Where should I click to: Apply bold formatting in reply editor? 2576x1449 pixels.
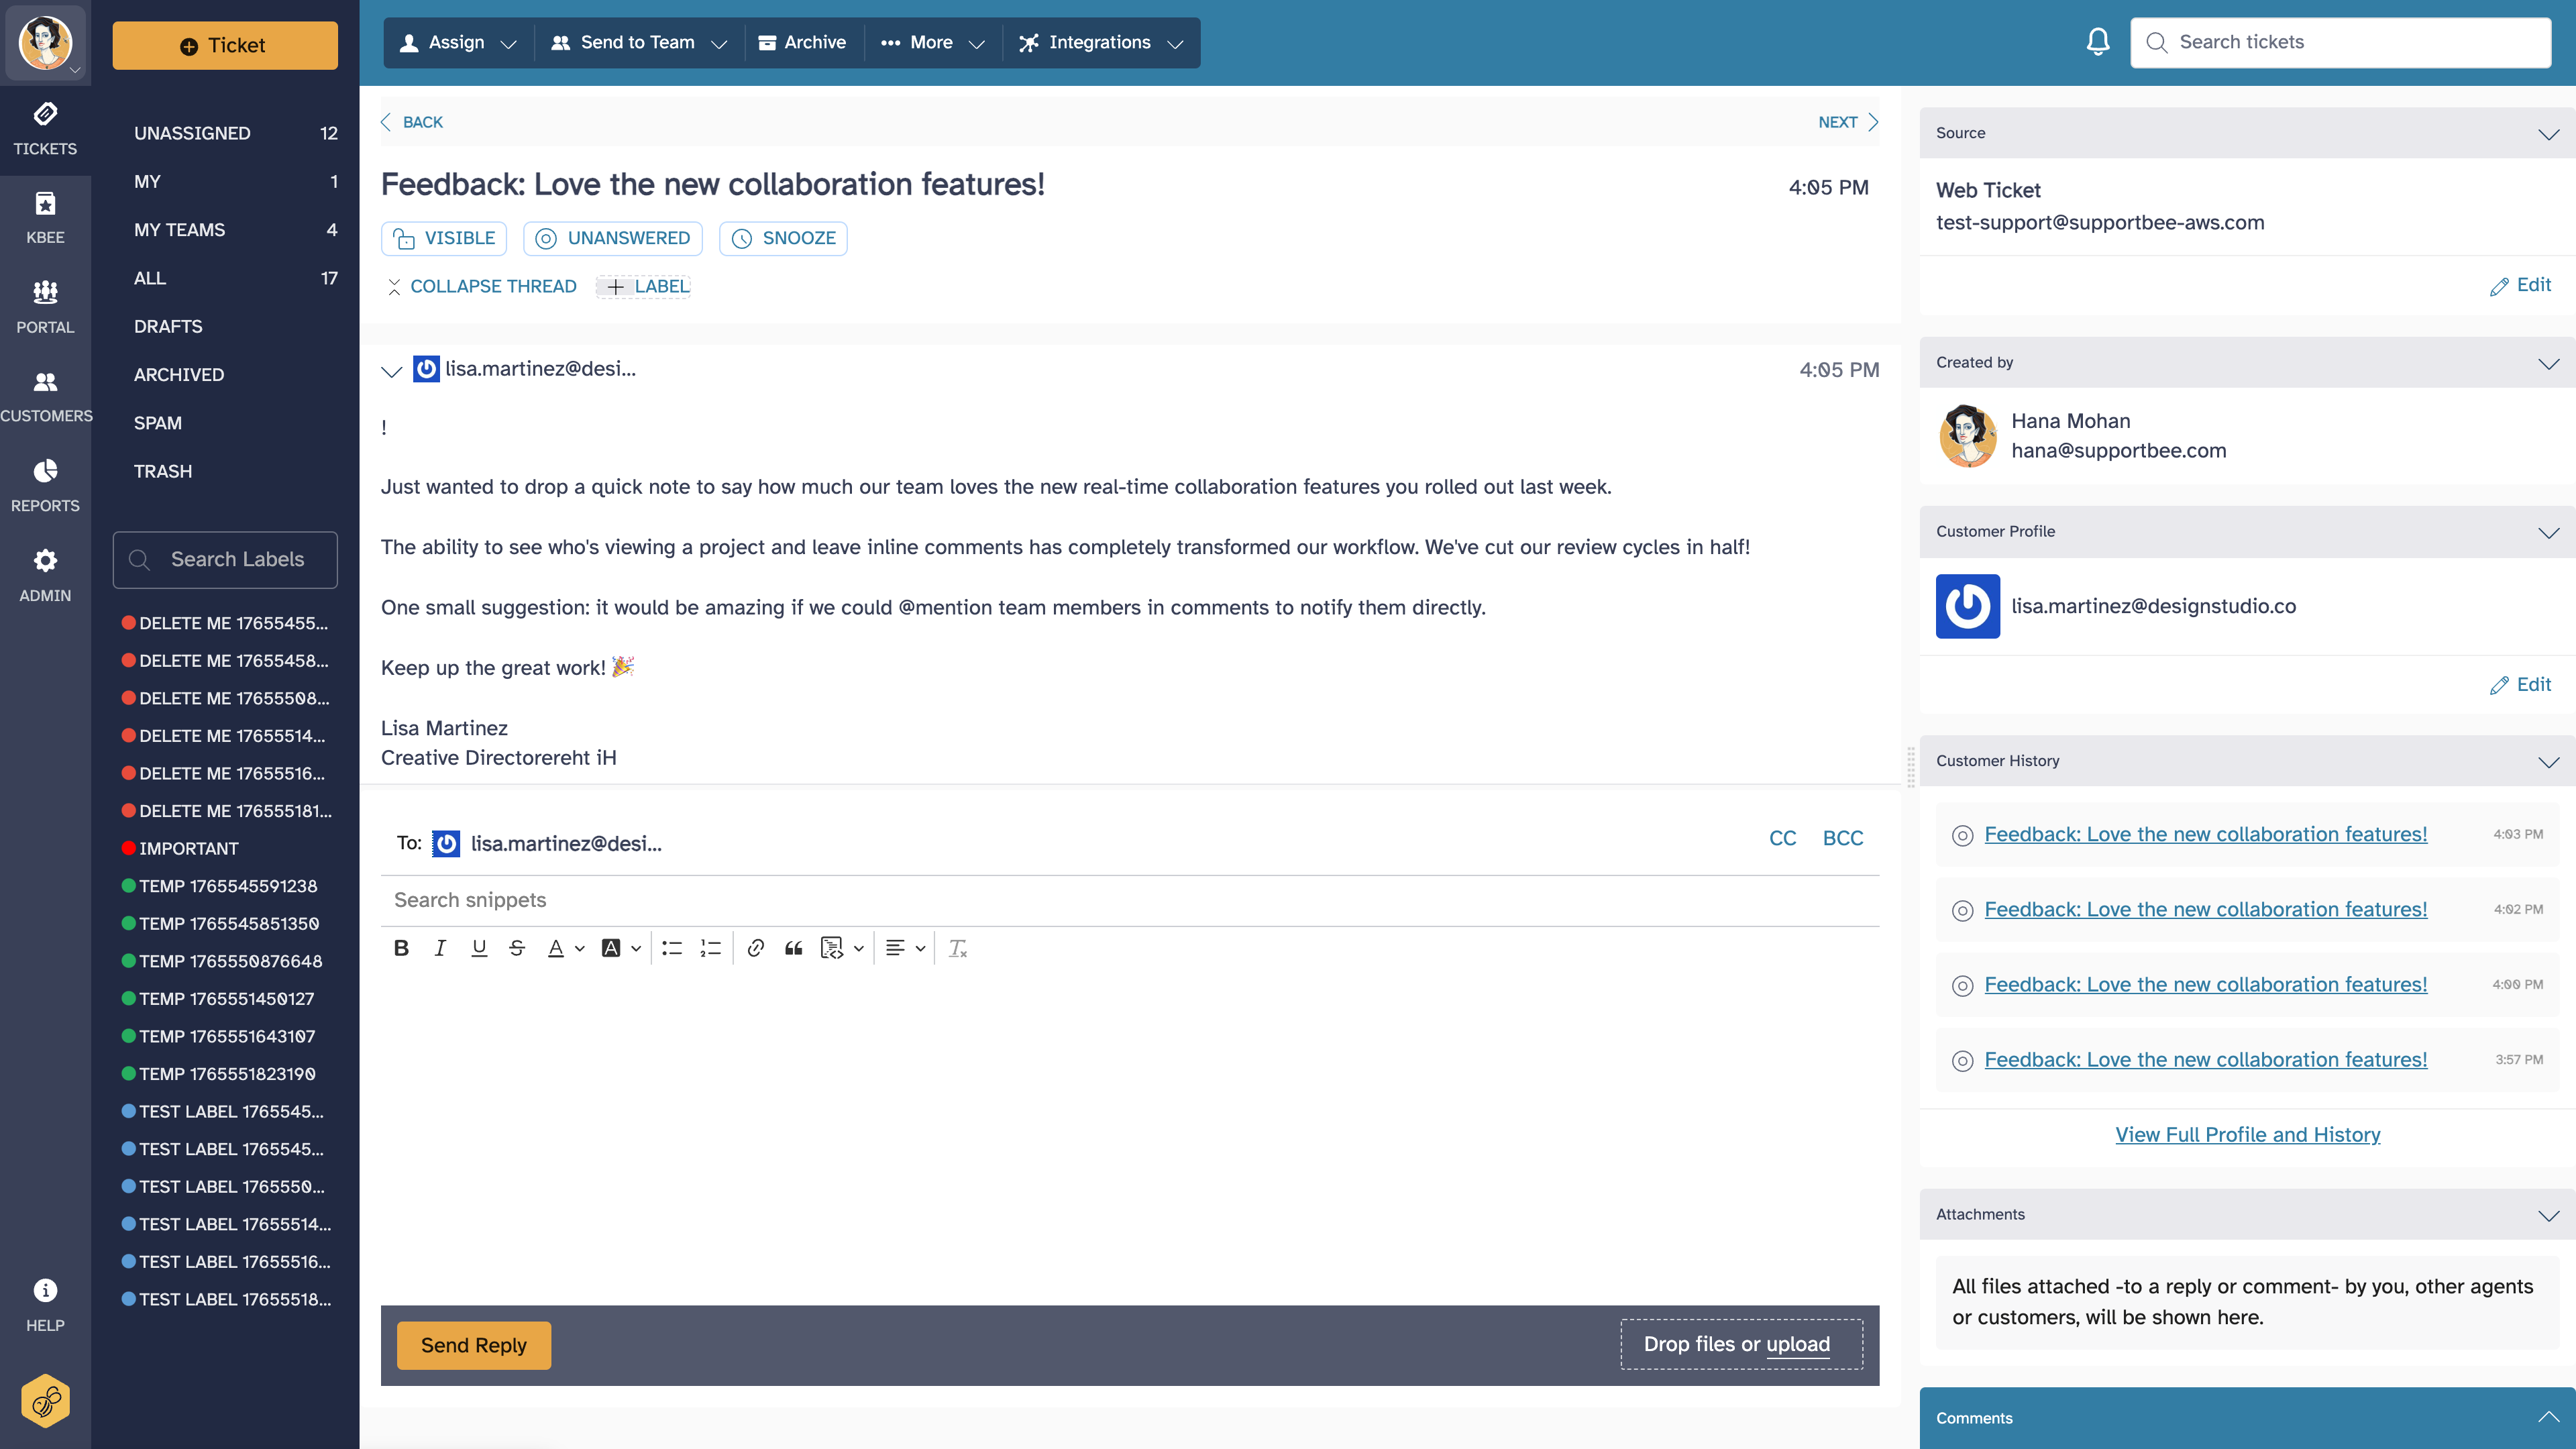(401, 948)
